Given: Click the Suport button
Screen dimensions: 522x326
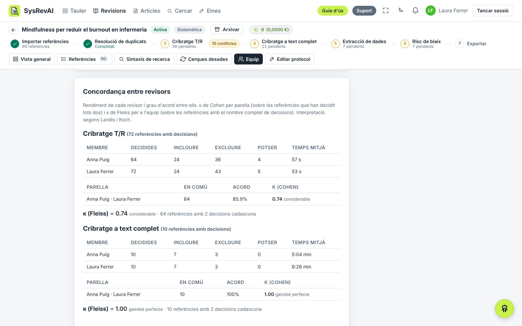Looking at the screenshot, I should point(364,11).
